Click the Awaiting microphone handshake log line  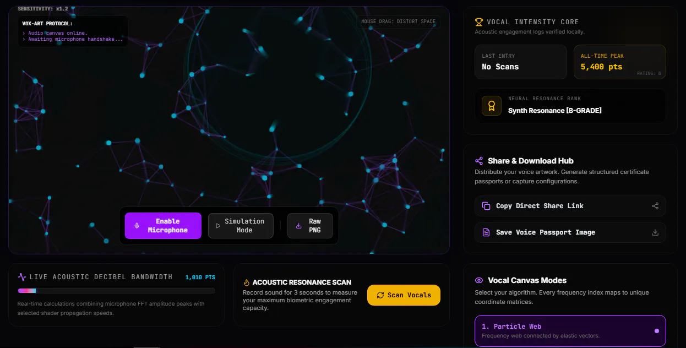click(x=73, y=39)
